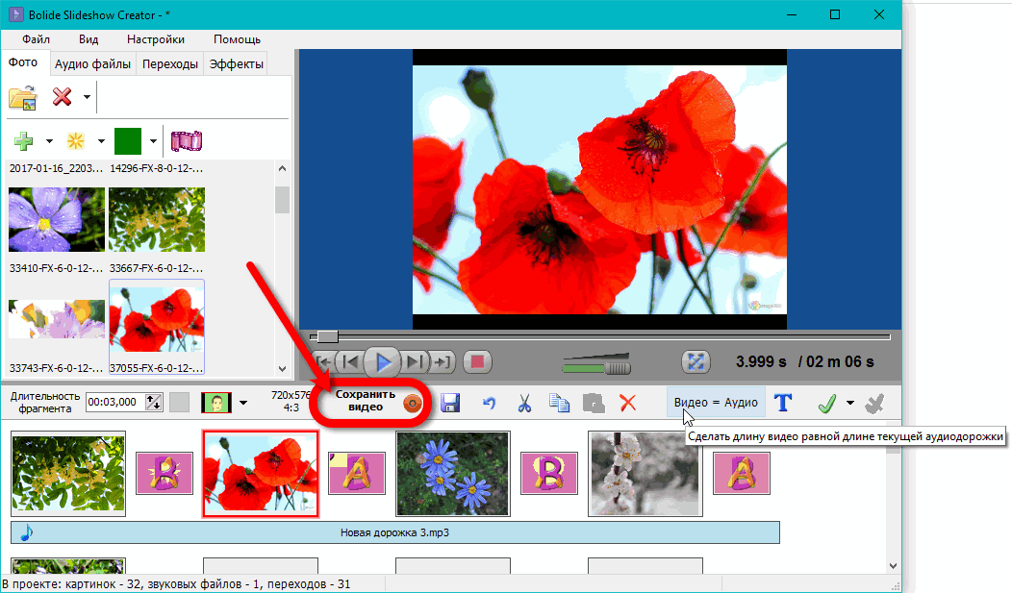Stop the preview playback
The height and width of the screenshot is (593, 1012).
(477, 362)
